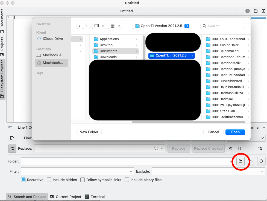Screen dimensions: 267x201
Task: Click the Open button in dialog
Action: click(x=235, y=132)
